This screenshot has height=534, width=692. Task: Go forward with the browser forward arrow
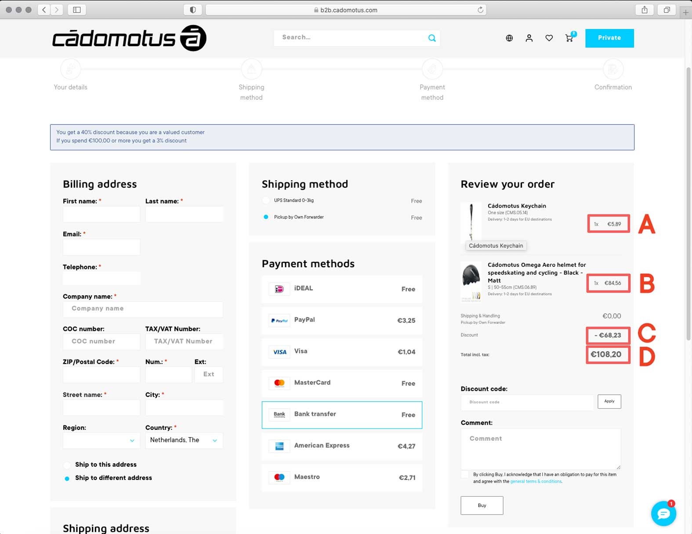point(57,10)
